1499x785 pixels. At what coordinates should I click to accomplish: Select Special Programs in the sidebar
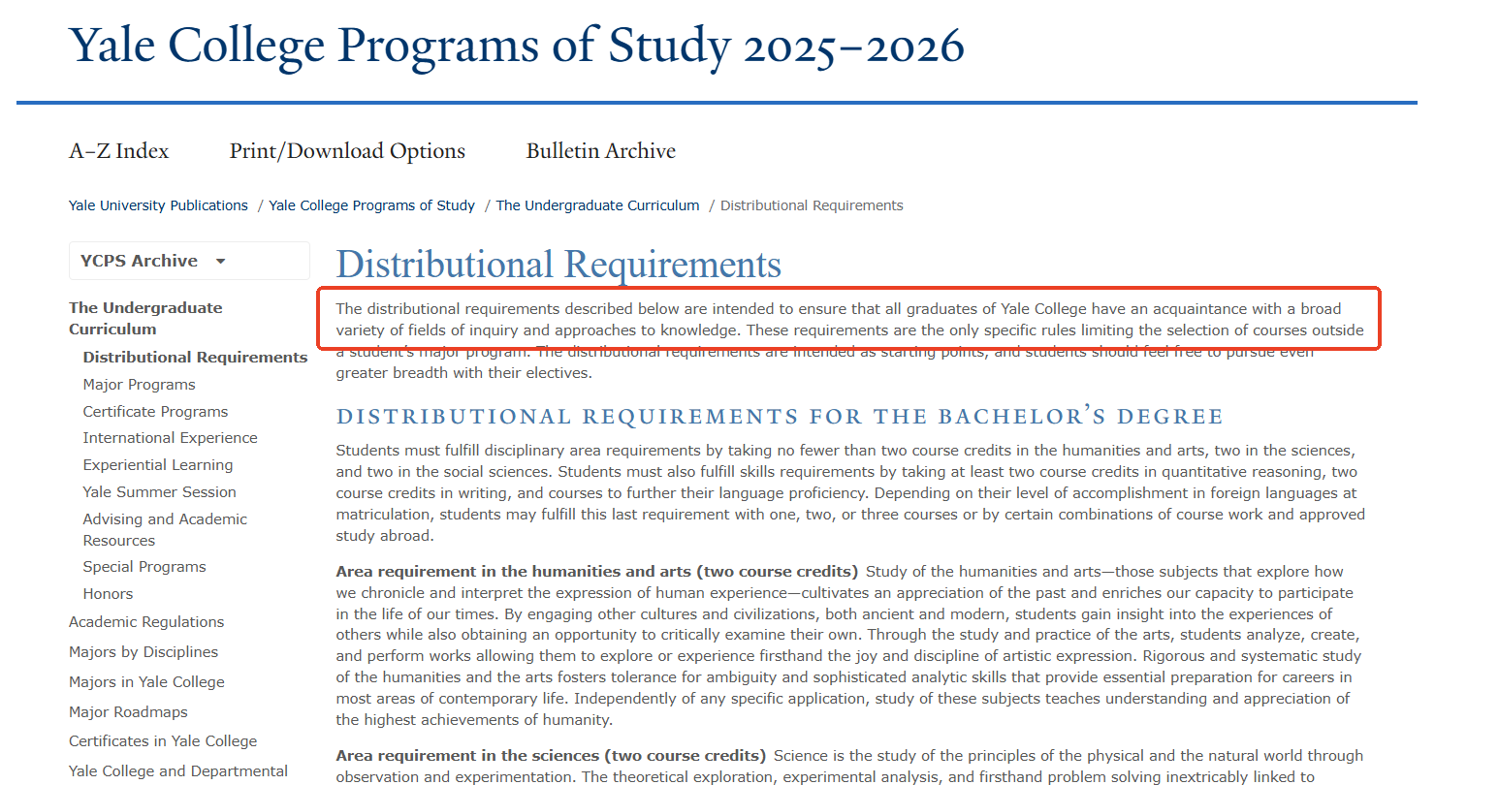(144, 567)
